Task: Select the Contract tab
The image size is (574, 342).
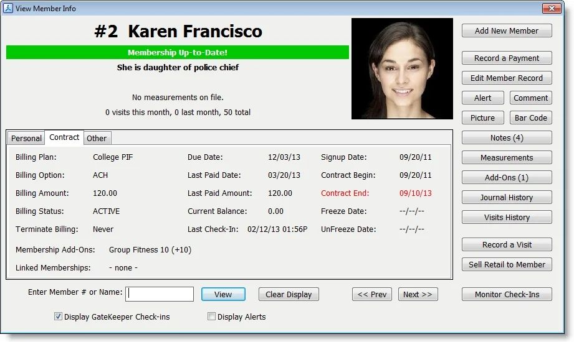Action: [x=64, y=137]
